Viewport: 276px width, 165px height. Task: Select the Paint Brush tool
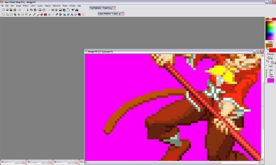click(38, 14)
